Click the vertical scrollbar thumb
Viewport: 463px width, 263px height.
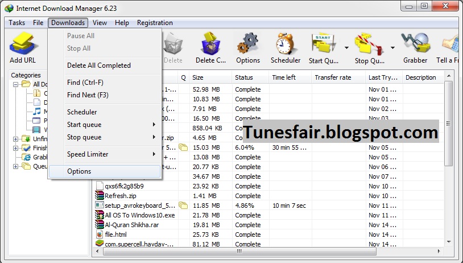click(449, 123)
